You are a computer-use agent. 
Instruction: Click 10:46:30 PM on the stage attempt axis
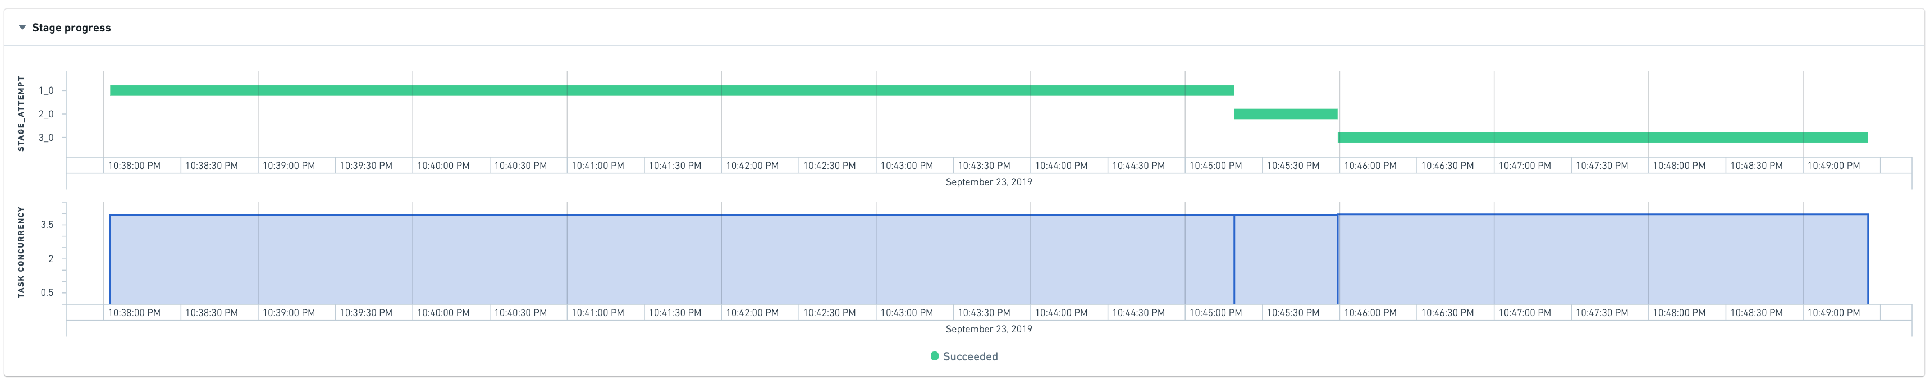pyautogui.click(x=1447, y=166)
